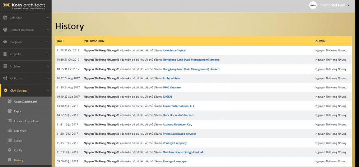Click the date 16:32 24 Aug 2017
The width and height of the screenshot is (359, 167).
point(68,78)
